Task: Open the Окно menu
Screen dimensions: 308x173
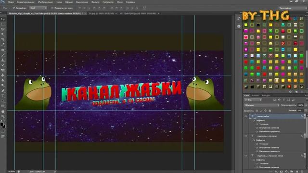Action: coord(120,2)
